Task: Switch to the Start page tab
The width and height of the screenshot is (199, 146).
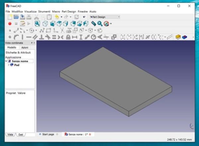Action: pyautogui.click(x=48, y=134)
